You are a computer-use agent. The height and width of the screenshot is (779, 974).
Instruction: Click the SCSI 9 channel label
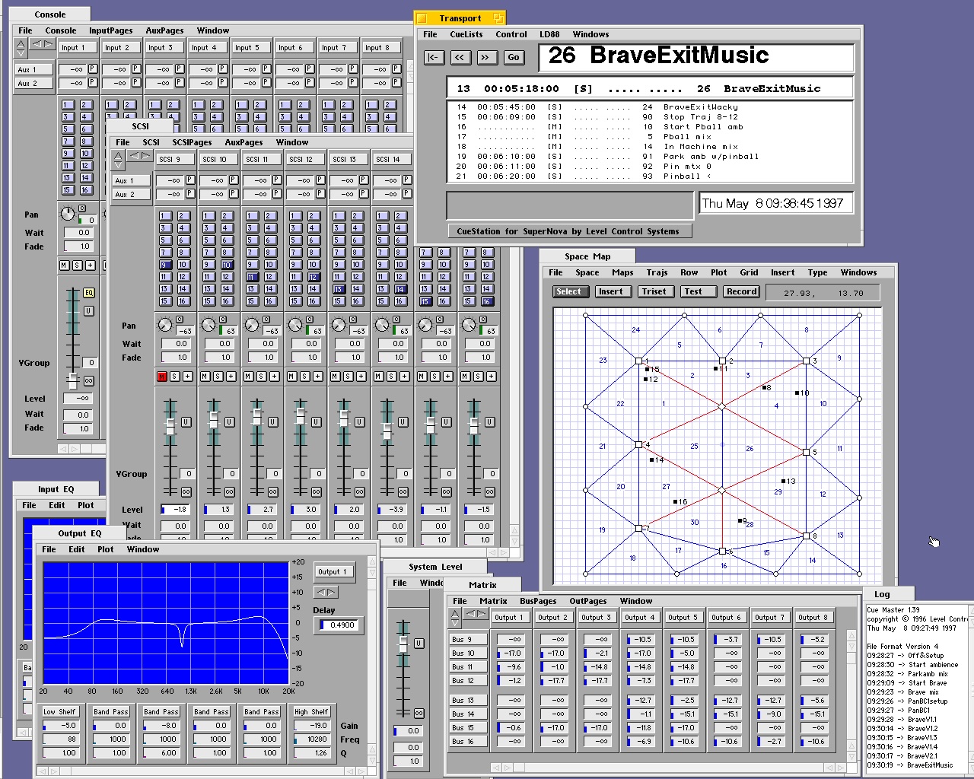pos(174,159)
